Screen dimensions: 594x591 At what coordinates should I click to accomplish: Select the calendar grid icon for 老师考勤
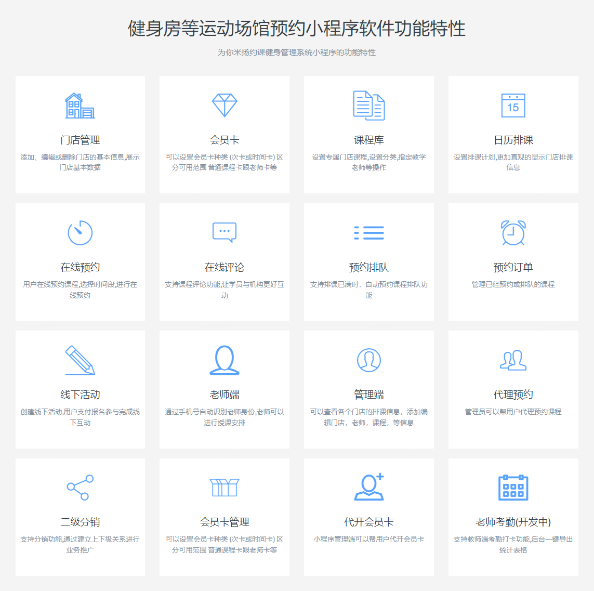click(513, 488)
